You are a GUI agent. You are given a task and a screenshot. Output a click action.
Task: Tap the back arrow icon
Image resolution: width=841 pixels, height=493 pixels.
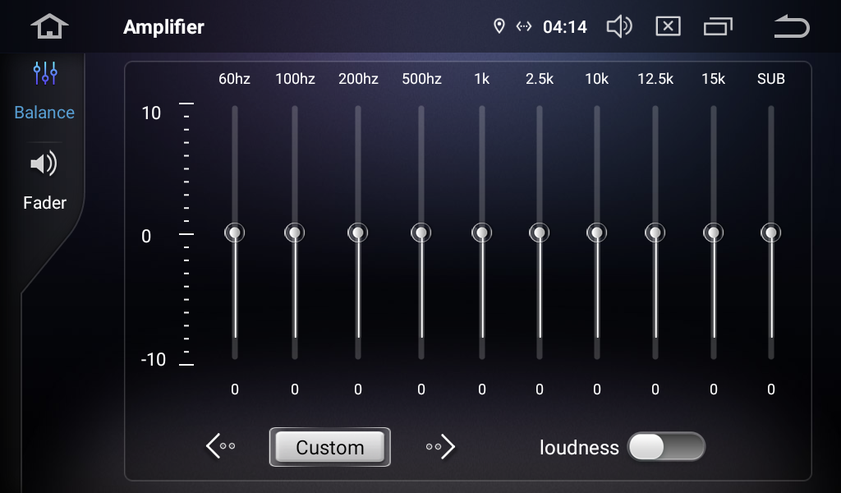coord(791,27)
